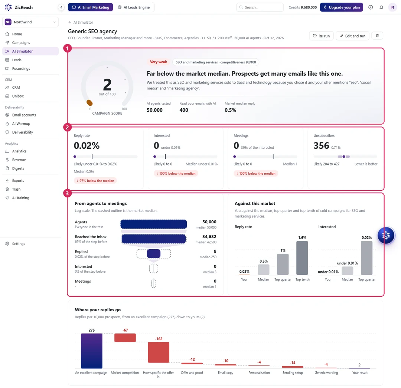Image resolution: width=401 pixels, height=388 pixels.
Task: Collapse the sidebar with the chevron button
Action: pos(61,7)
